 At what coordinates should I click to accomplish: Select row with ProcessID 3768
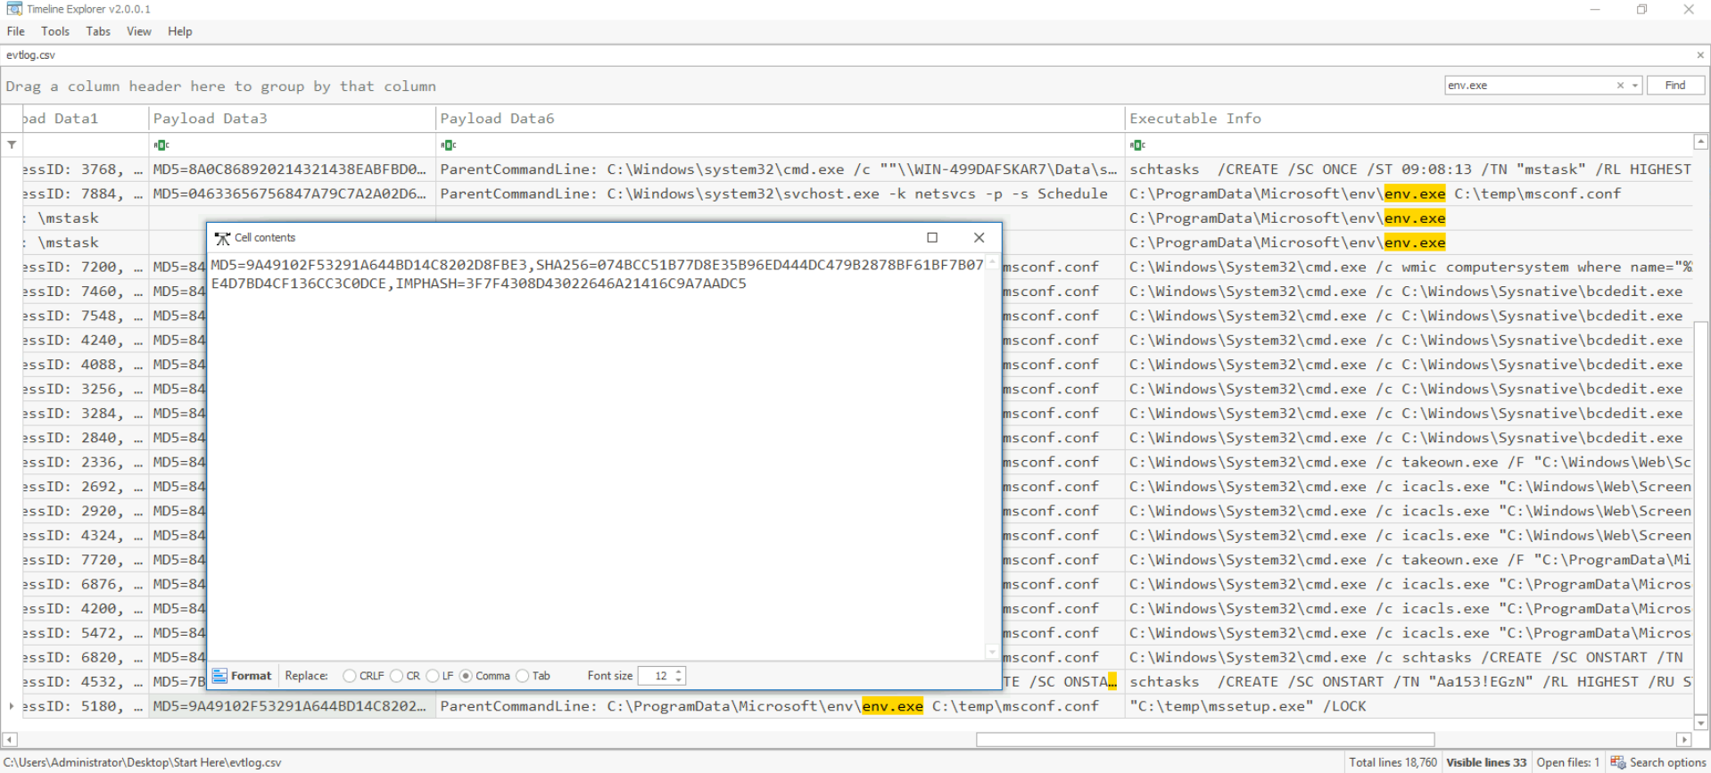click(86, 169)
